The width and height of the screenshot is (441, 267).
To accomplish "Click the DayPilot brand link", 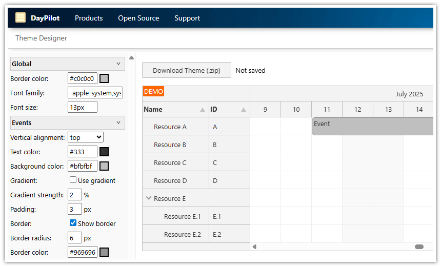I will (45, 18).
